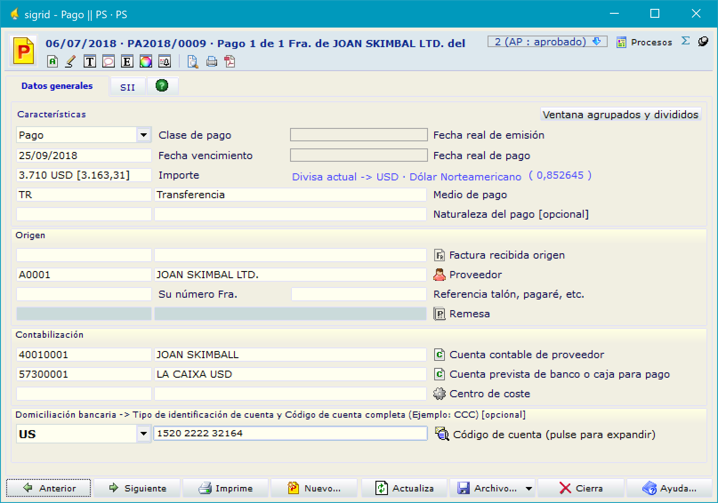This screenshot has height=503, width=718.
Task: Click the Referencia talón, pagaré field
Action: 359,294
